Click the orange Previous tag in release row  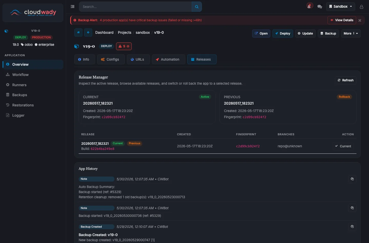(135, 143)
